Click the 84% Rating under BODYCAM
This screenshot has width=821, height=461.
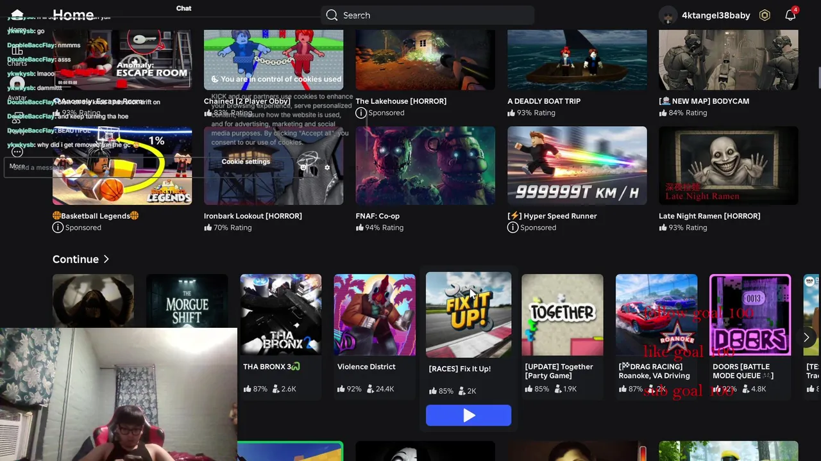[682, 113]
